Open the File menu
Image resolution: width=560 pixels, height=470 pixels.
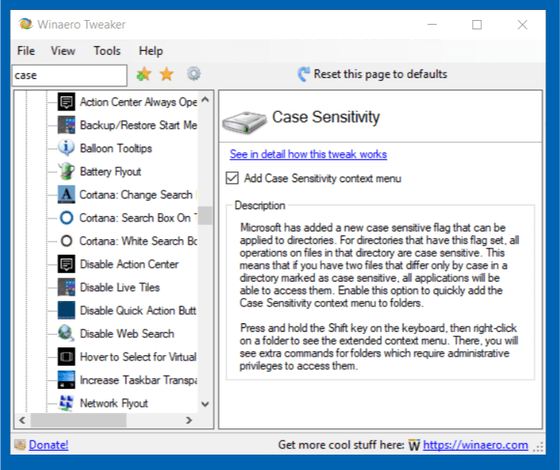click(26, 51)
